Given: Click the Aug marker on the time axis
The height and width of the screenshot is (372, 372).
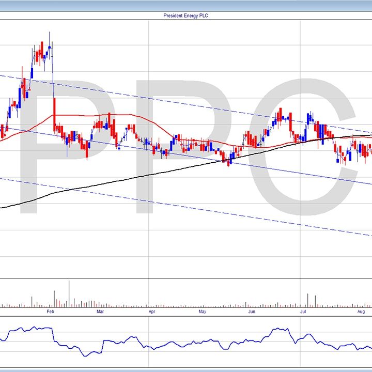Looking at the screenshot, I should pos(361,312).
